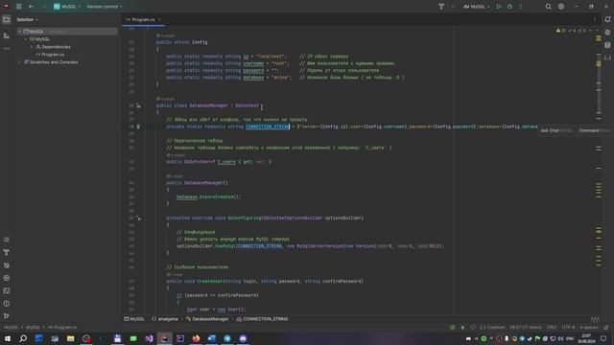Open the Solution view dropdown
The width and height of the screenshot is (614, 345).
point(28,19)
